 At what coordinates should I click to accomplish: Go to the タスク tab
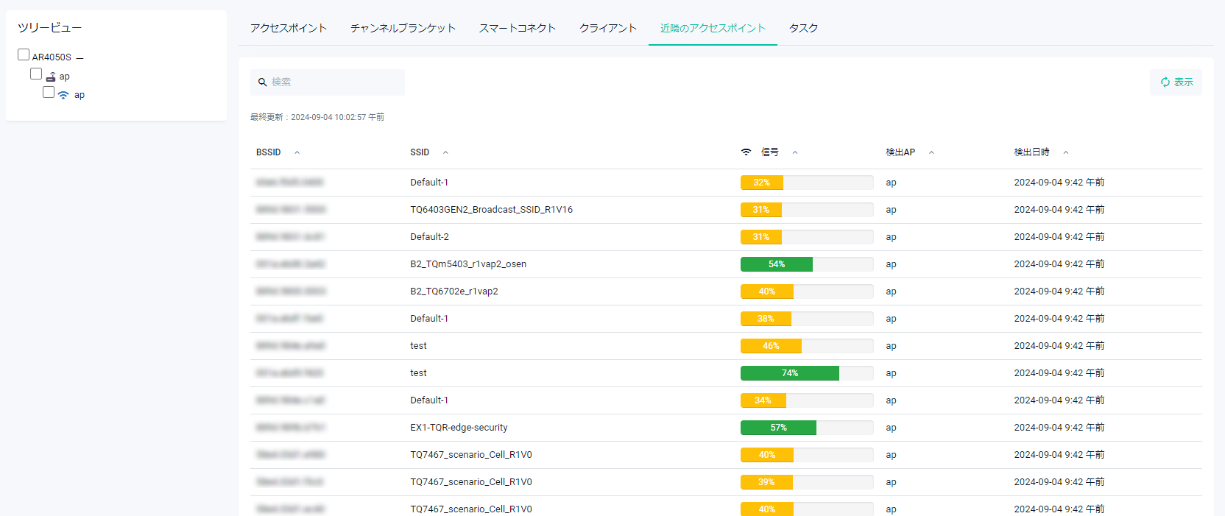pyautogui.click(x=803, y=28)
